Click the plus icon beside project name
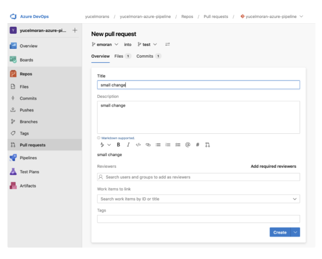Image resolution: width=322 pixels, height=259 pixels. (x=74, y=30)
